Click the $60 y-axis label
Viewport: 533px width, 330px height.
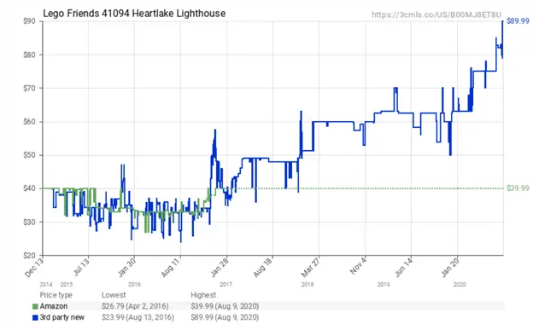(x=29, y=122)
